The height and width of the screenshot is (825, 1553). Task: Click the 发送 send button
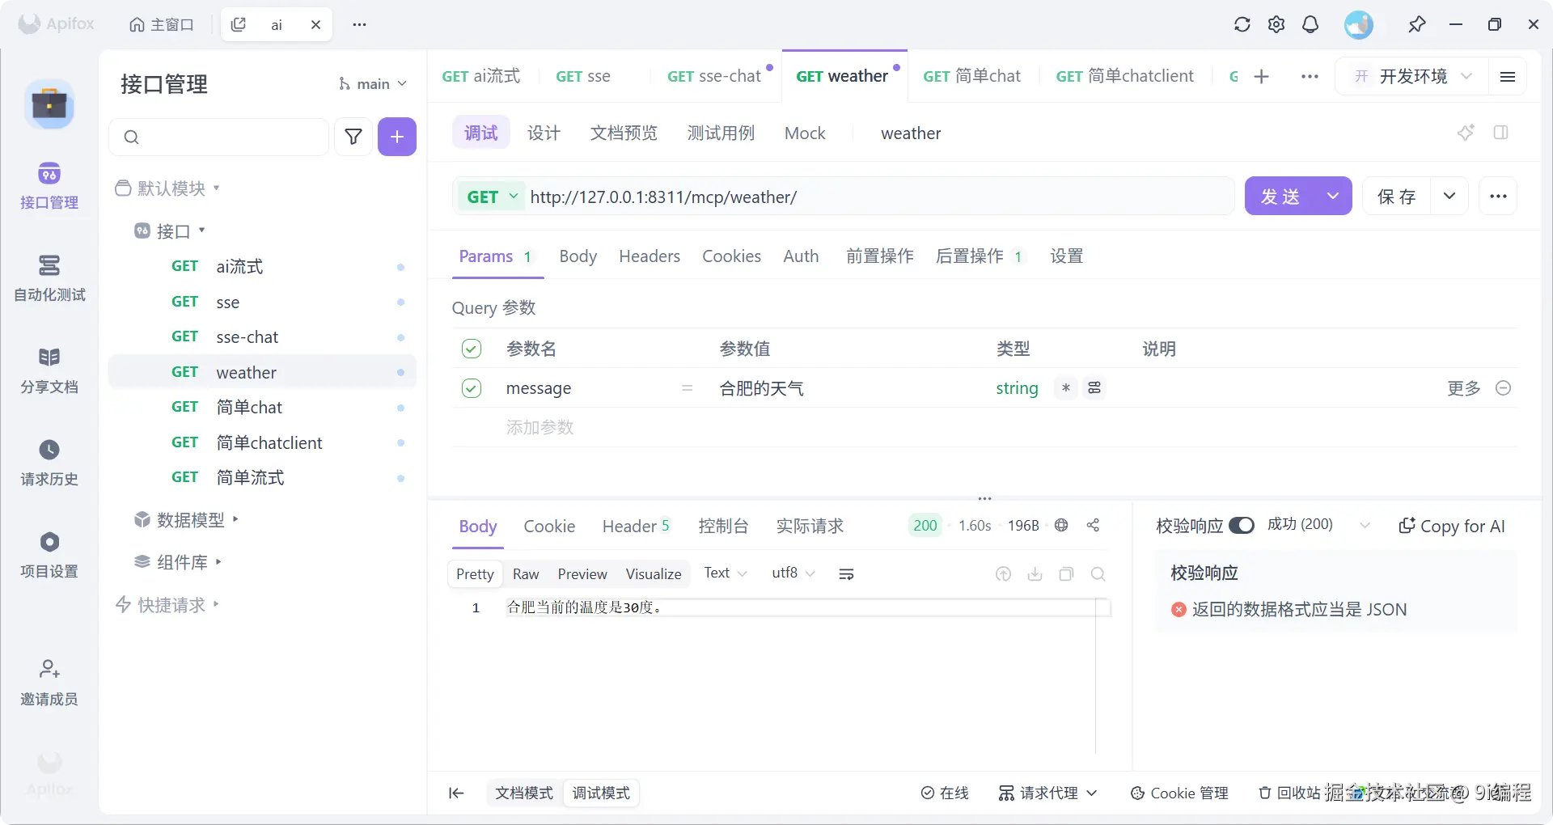(x=1280, y=197)
